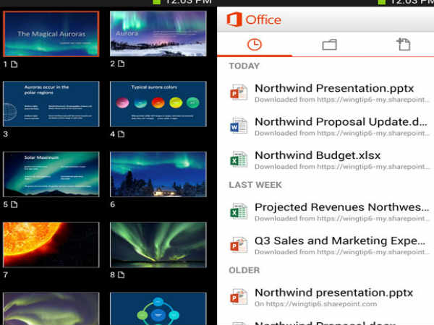This screenshot has height=325, width=434.
Task: Tap the notes icon under slide 8
Action: (x=122, y=274)
